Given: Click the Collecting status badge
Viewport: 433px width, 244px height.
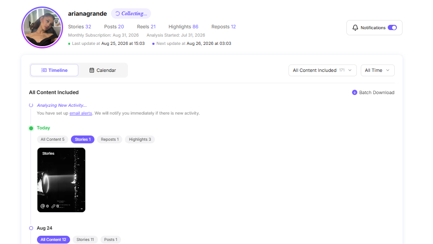Looking at the screenshot, I should 131,14.
